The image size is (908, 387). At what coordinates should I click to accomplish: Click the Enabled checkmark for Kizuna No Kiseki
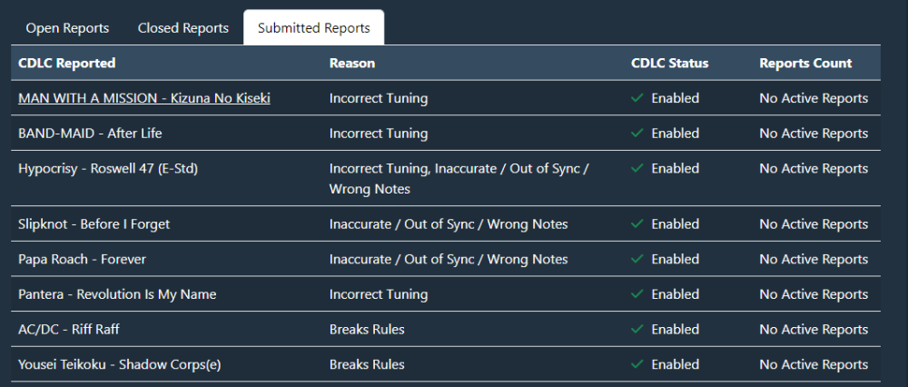[x=637, y=98]
